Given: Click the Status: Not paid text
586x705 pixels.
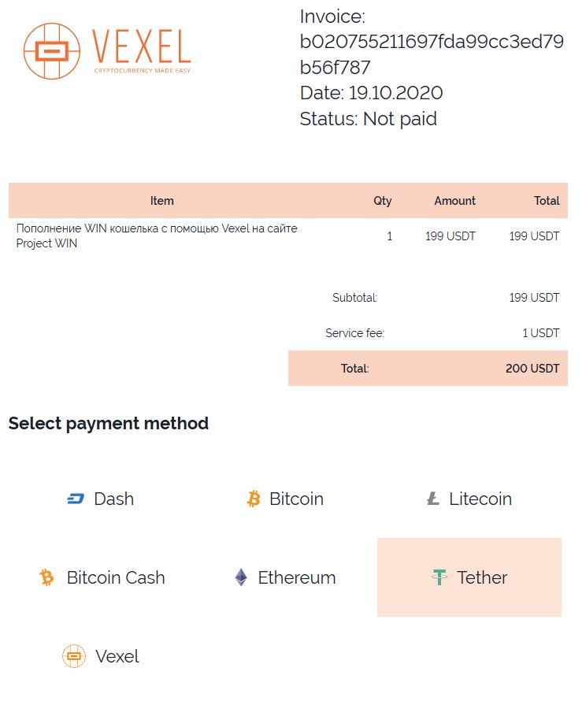Looking at the screenshot, I should (368, 119).
